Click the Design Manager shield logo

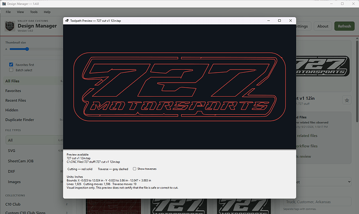pos(9,26)
